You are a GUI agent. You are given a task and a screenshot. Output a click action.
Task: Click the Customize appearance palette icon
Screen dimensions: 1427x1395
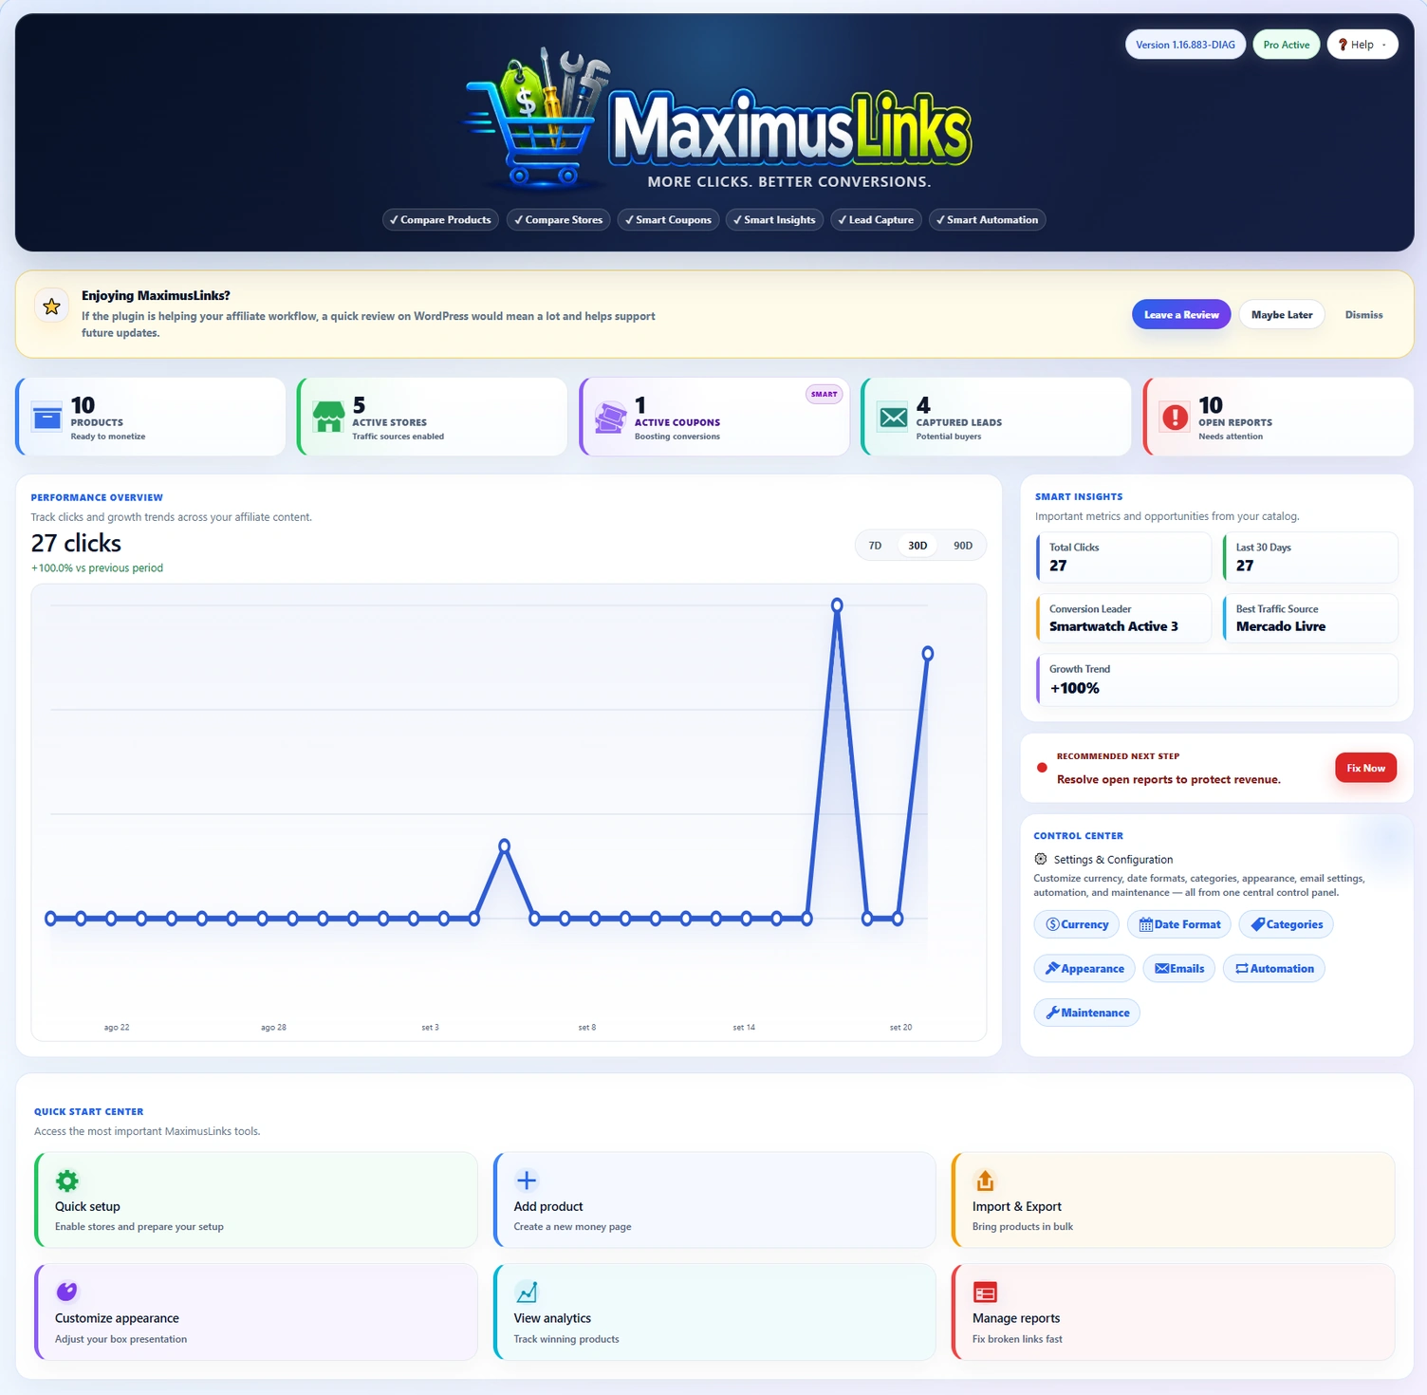point(66,1292)
